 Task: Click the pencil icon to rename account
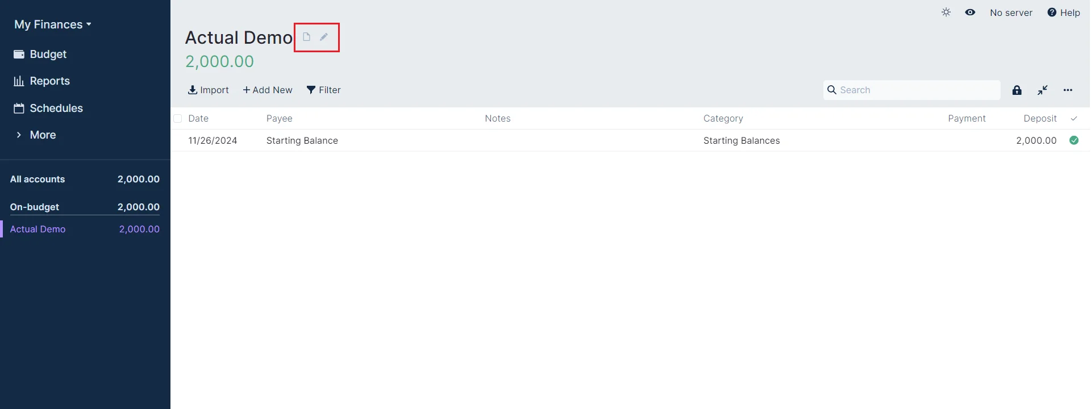(324, 37)
